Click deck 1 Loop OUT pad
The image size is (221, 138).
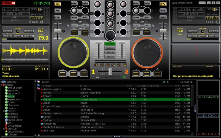(x=85, y=33)
